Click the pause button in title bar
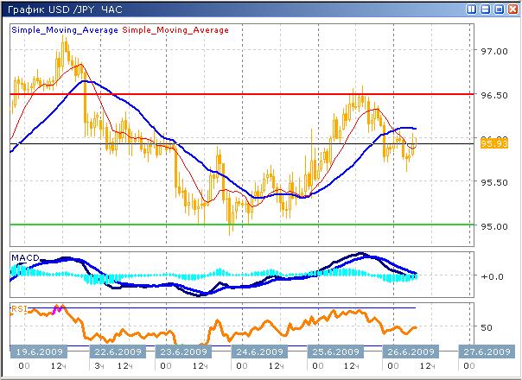 (x=471, y=9)
